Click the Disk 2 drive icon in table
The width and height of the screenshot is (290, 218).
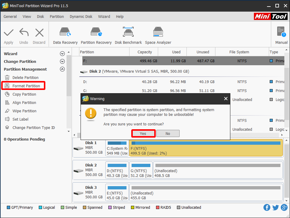84,72
